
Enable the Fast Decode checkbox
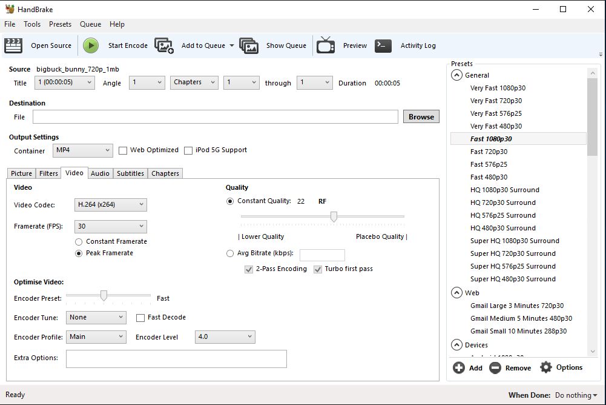click(x=140, y=318)
